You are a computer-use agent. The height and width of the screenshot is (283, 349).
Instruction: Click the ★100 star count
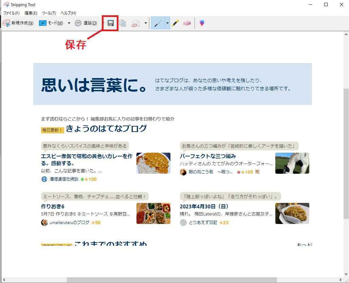pyautogui.click(x=88, y=179)
